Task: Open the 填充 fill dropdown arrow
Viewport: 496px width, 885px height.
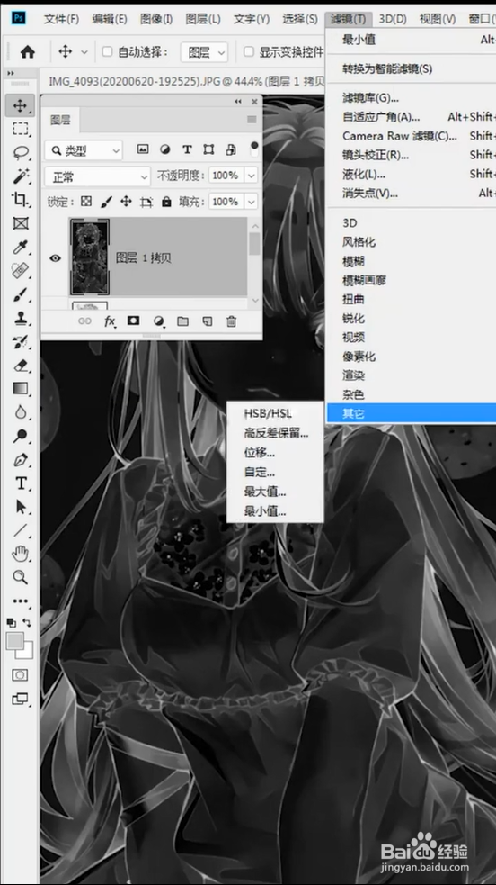Action: click(251, 202)
